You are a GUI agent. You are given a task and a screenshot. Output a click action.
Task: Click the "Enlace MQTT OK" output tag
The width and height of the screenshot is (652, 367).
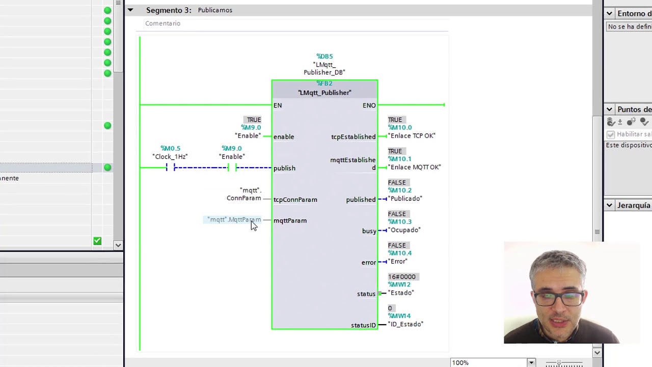coord(415,167)
